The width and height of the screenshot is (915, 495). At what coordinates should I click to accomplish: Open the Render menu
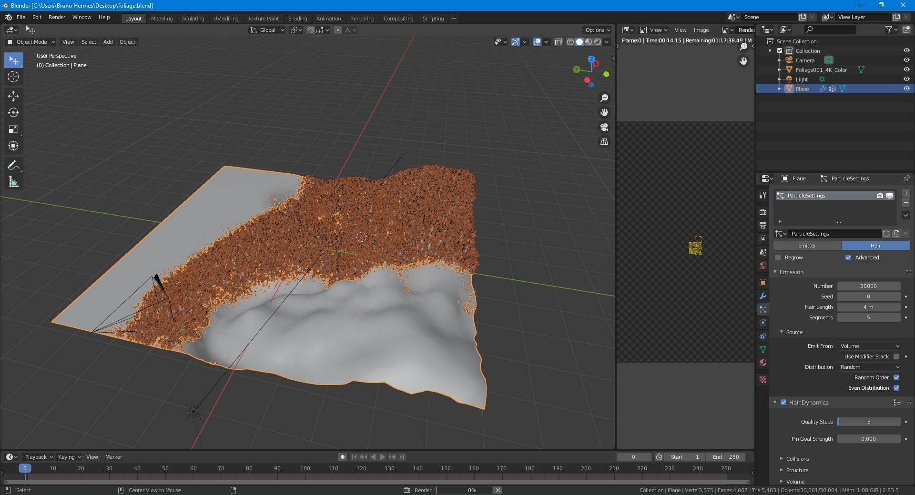point(57,17)
